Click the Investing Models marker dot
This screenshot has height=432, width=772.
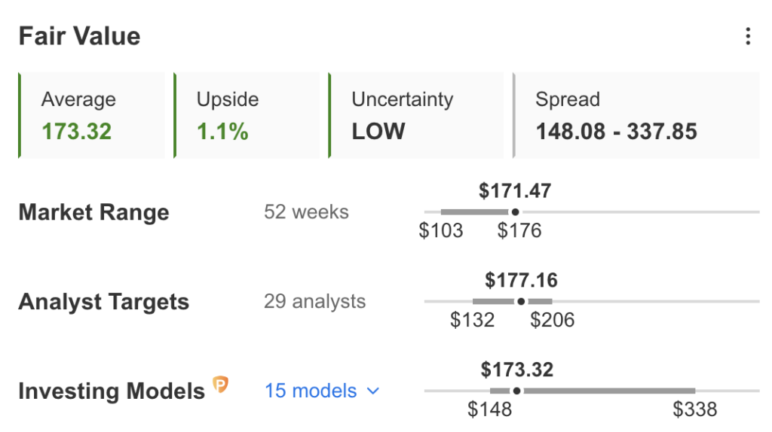coord(516,391)
